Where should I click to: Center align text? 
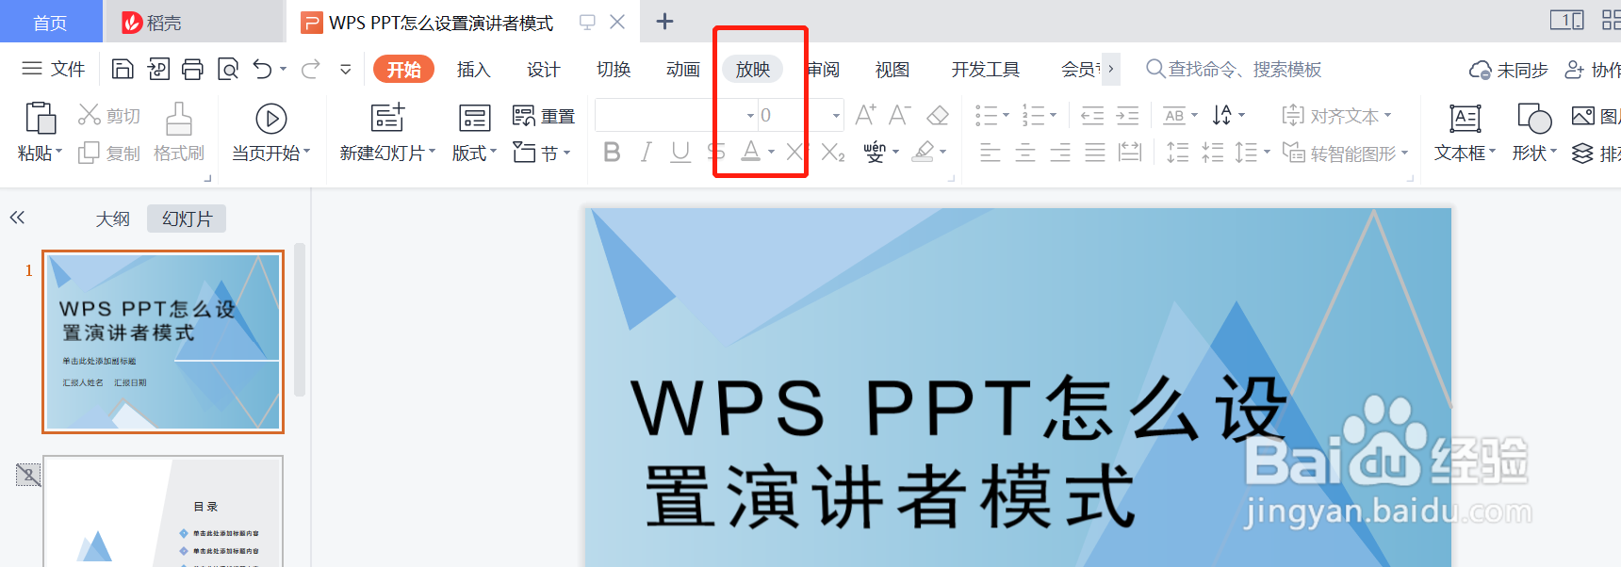1025,152
